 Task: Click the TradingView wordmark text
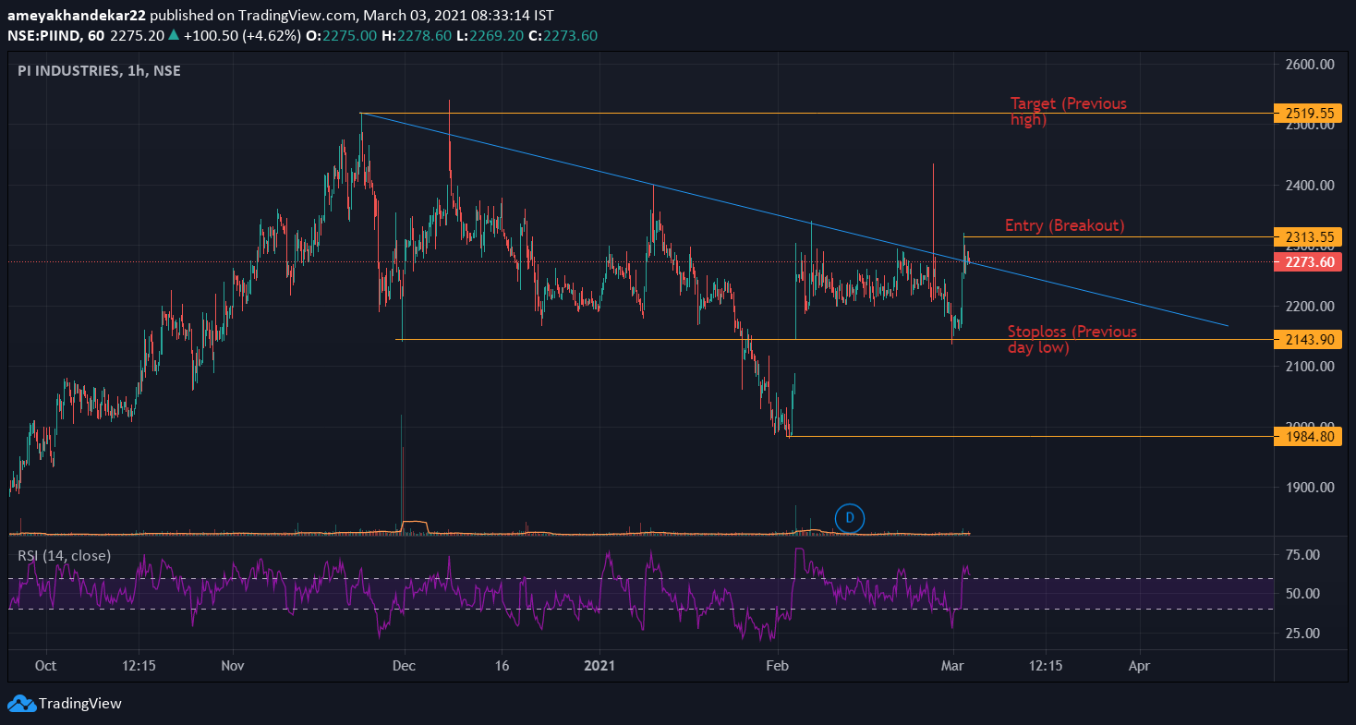point(79,704)
